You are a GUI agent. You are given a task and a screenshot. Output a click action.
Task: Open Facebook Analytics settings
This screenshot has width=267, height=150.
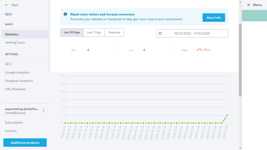(x=19, y=81)
